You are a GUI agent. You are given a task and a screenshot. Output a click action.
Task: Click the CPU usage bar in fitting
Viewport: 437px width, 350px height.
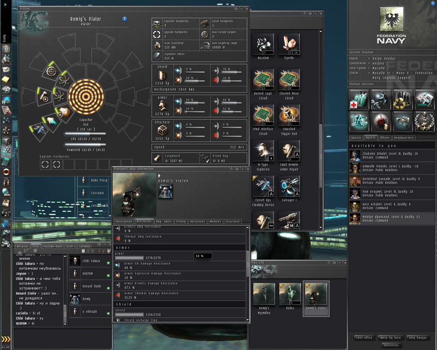click(x=85, y=133)
